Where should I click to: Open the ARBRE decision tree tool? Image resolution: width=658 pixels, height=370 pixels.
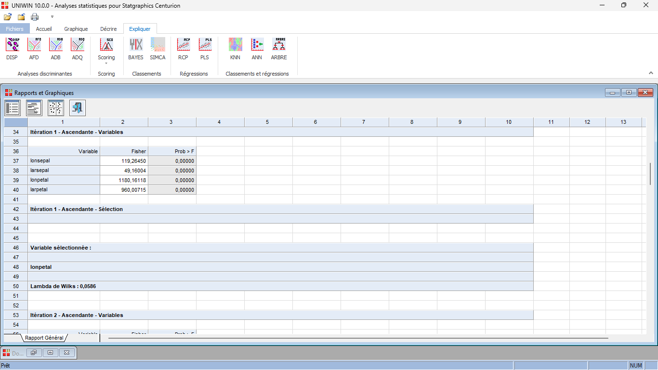tap(279, 49)
